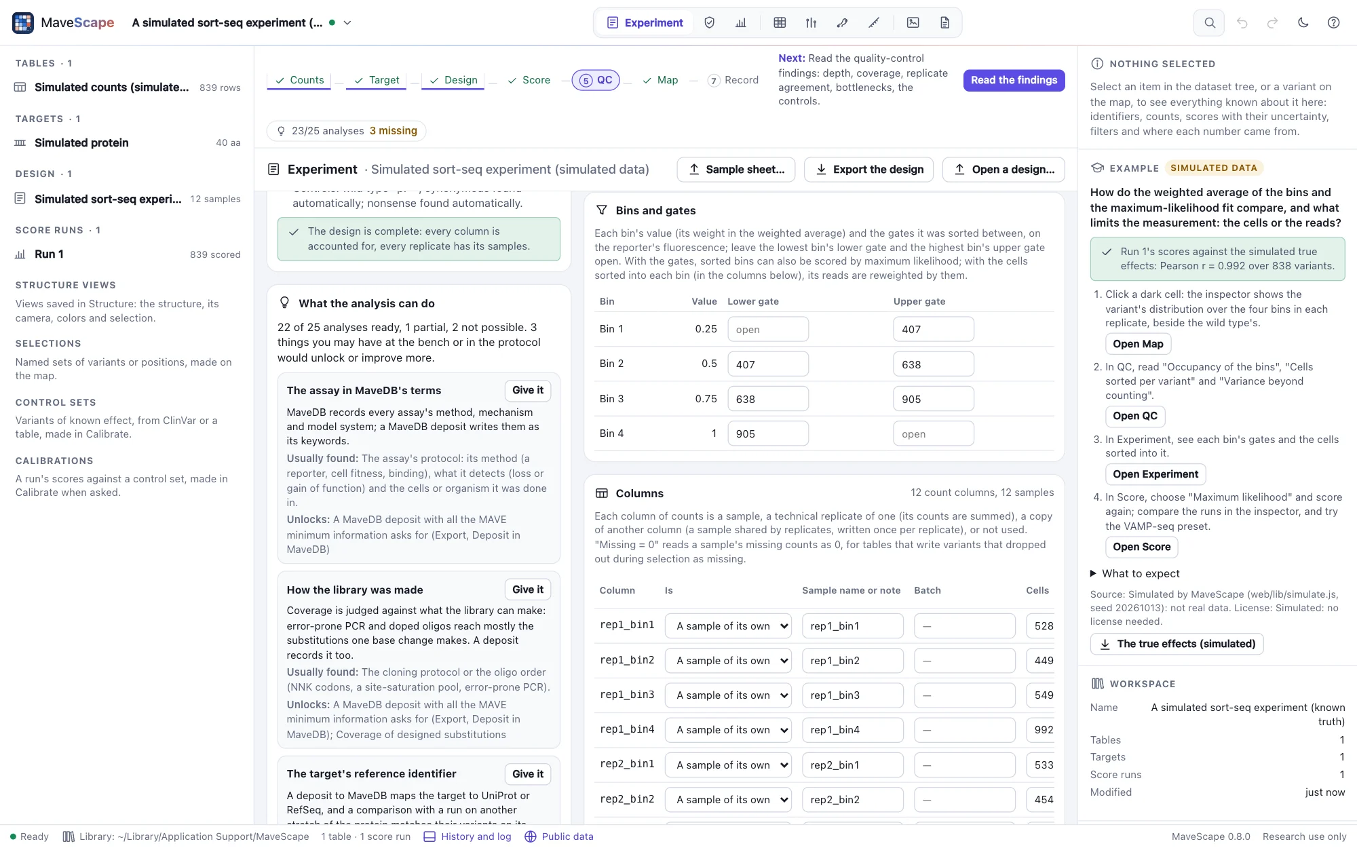Open the rep2_bin2 'Is' dropdown

728,800
